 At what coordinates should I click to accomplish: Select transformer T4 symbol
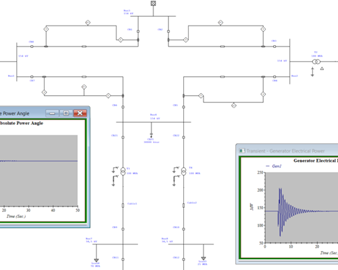pyautogui.click(x=184, y=171)
